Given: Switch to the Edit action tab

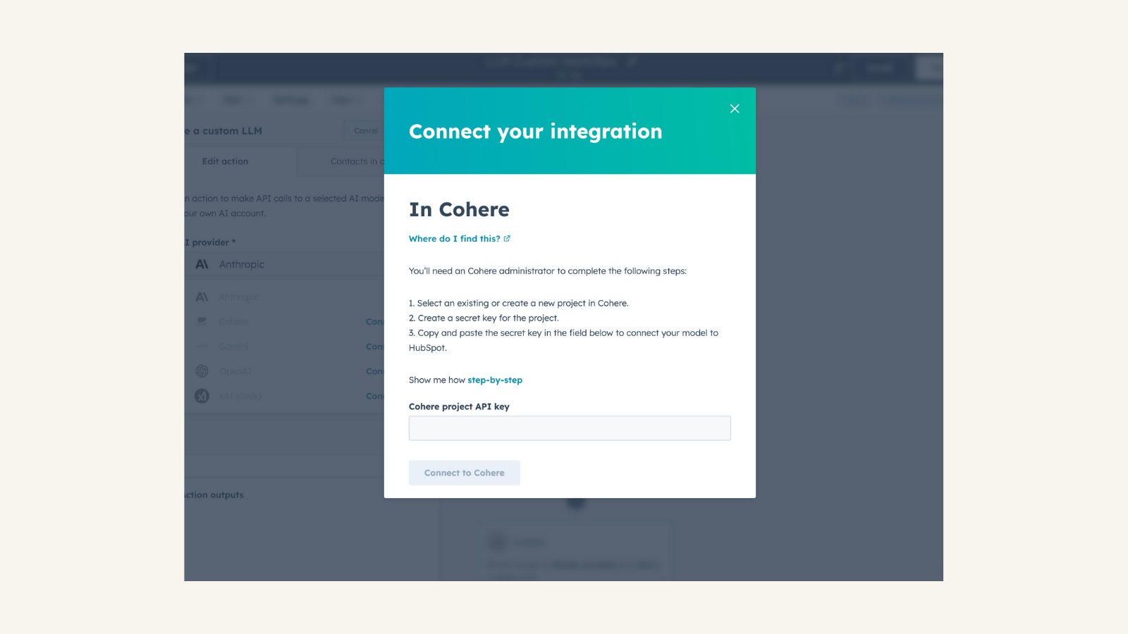Looking at the screenshot, I should [225, 161].
